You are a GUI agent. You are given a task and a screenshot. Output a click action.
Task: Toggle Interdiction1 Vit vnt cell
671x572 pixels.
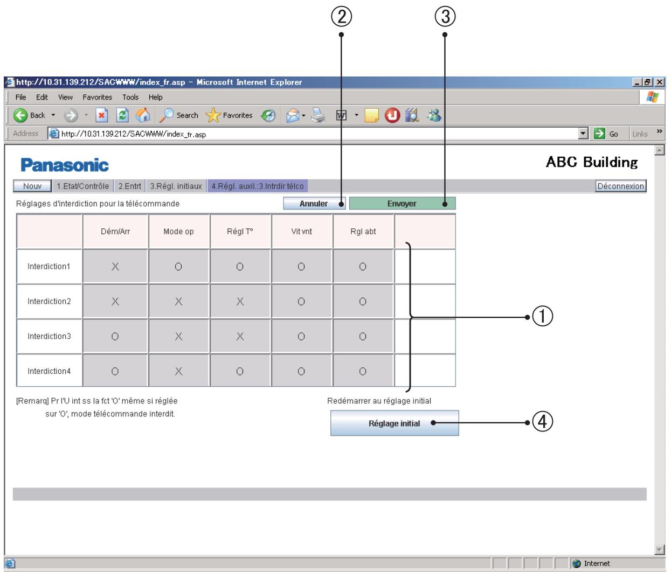point(302,267)
